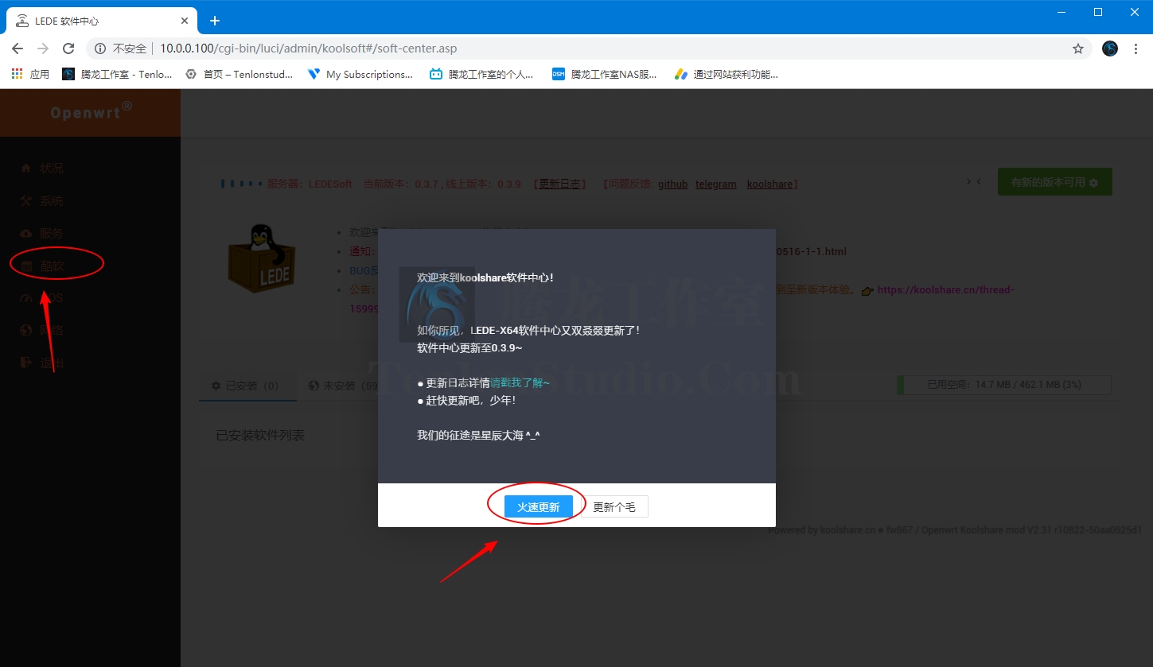Open the 通过网站获利功能... bookmark
This screenshot has width=1153, height=667.
[726, 74]
